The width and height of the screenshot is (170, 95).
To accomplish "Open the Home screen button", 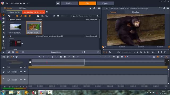I will point(58,3).
